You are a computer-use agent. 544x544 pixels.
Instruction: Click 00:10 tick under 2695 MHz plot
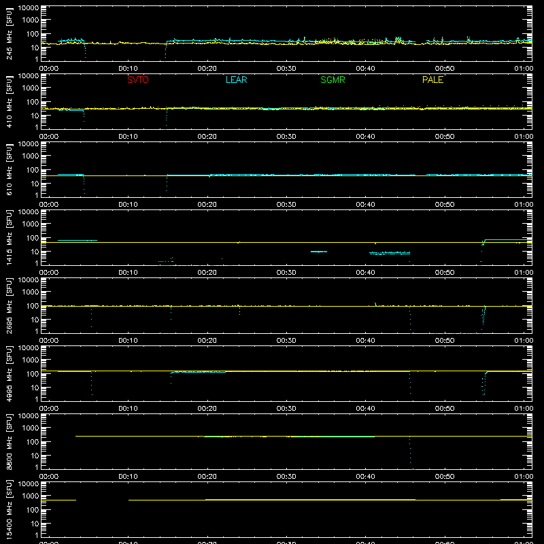pos(128,341)
